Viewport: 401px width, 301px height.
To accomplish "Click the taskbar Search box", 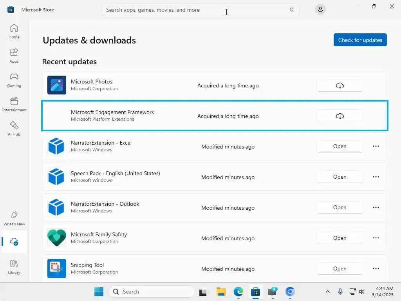I will pyautogui.click(x=152, y=292).
